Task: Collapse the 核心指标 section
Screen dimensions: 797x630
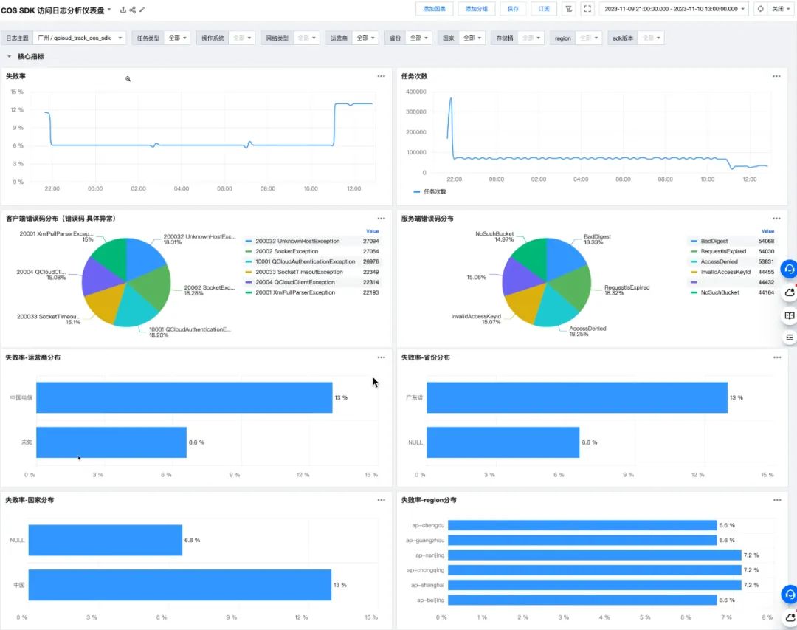Action: tap(9, 56)
